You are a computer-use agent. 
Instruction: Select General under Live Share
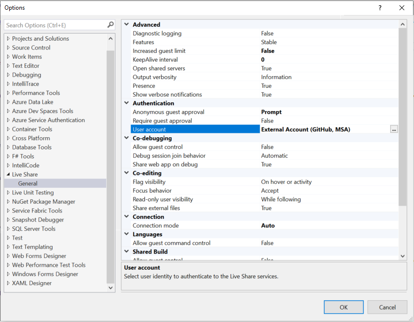(28, 183)
